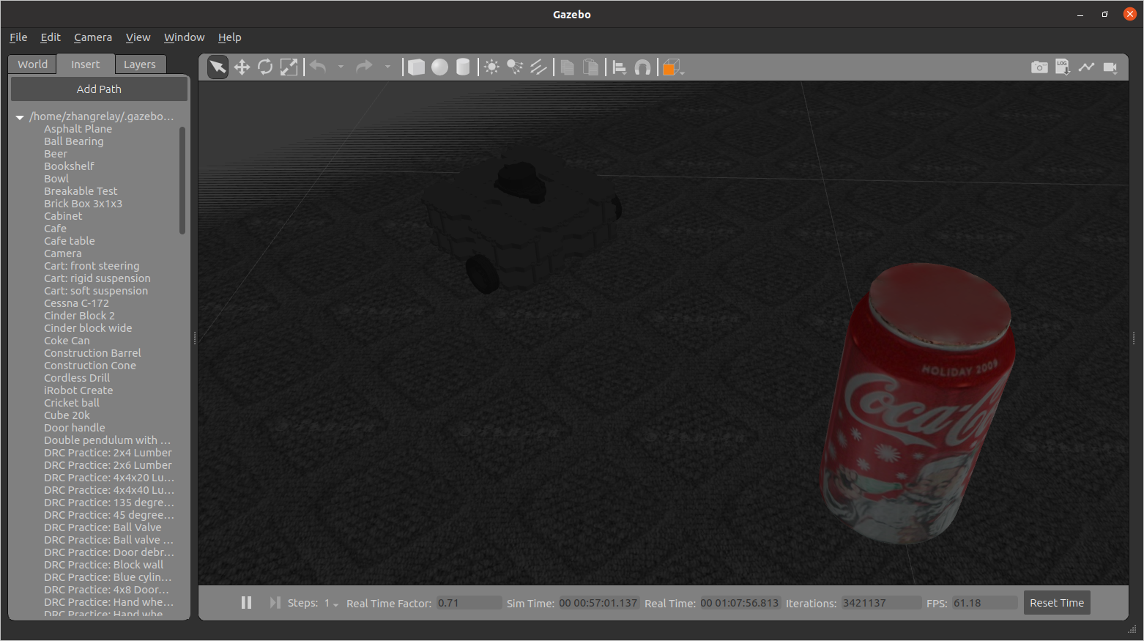Insert a sphere shape
The width and height of the screenshot is (1144, 641).
[x=439, y=67]
